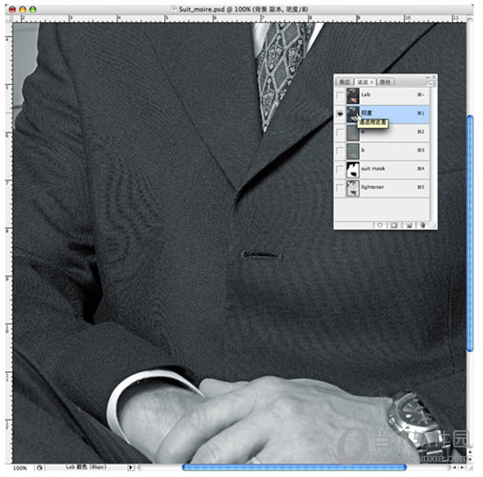Create new channel icon
The width and height of the screenshot is (483, 477).
click(x=409, y=225)
